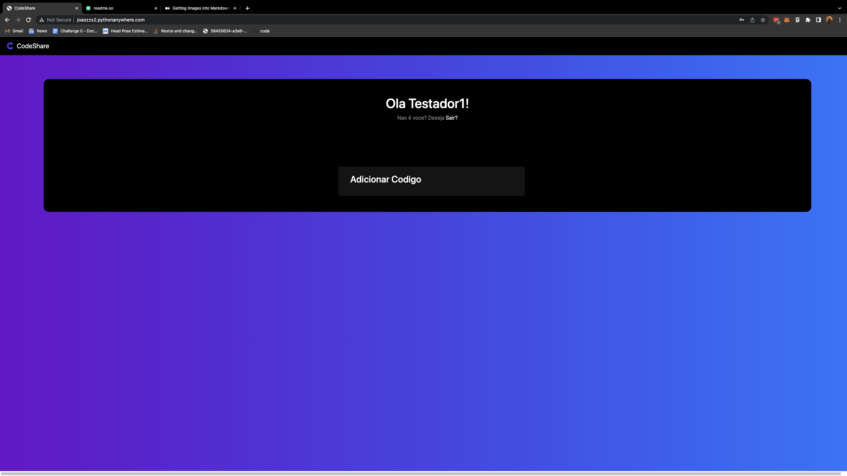The height and width of the screenshot is (476, 847).
Task: Open the MetaMask fox extension
Action: click(x=786, y=20)
